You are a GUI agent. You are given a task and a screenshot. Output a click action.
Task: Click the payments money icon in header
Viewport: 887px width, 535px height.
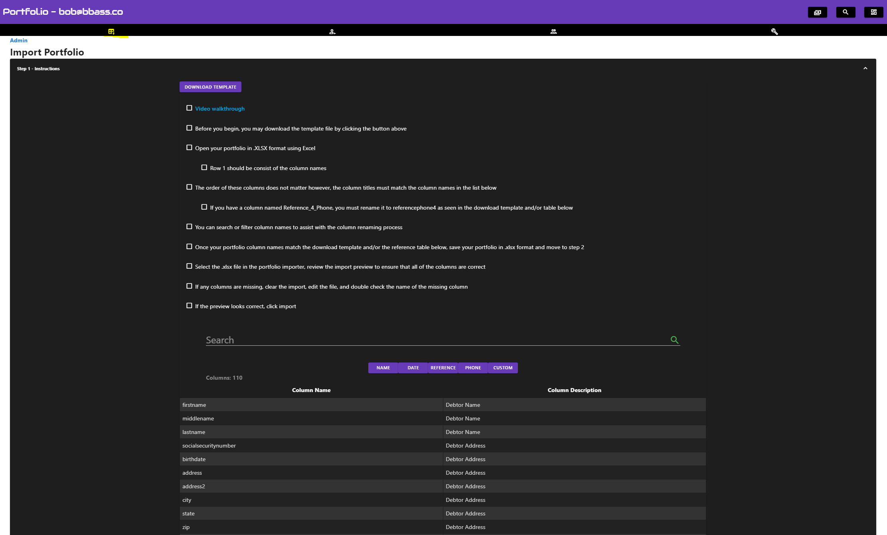pos(817,12)
